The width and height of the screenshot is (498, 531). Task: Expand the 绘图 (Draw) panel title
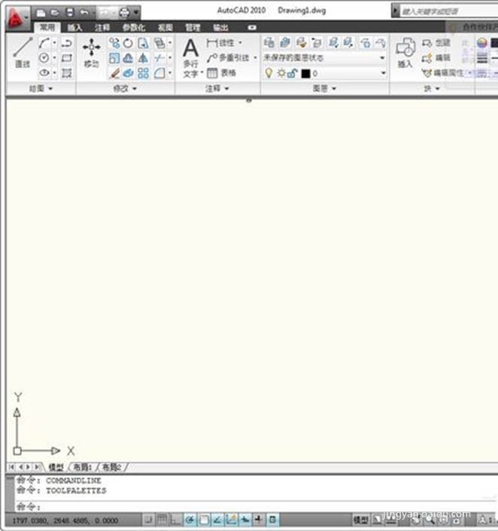[x=41, y=88]
